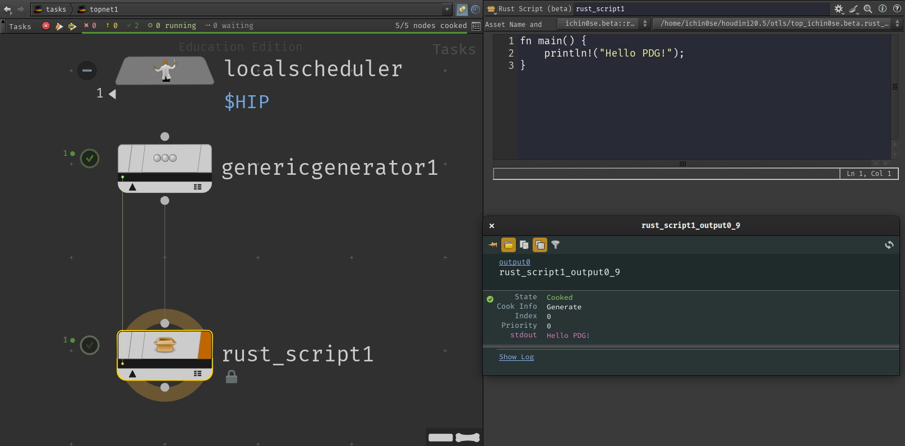905x446 pixels.
Task: Click genericgenerator1 input connector dot
Action: [165, 137]
